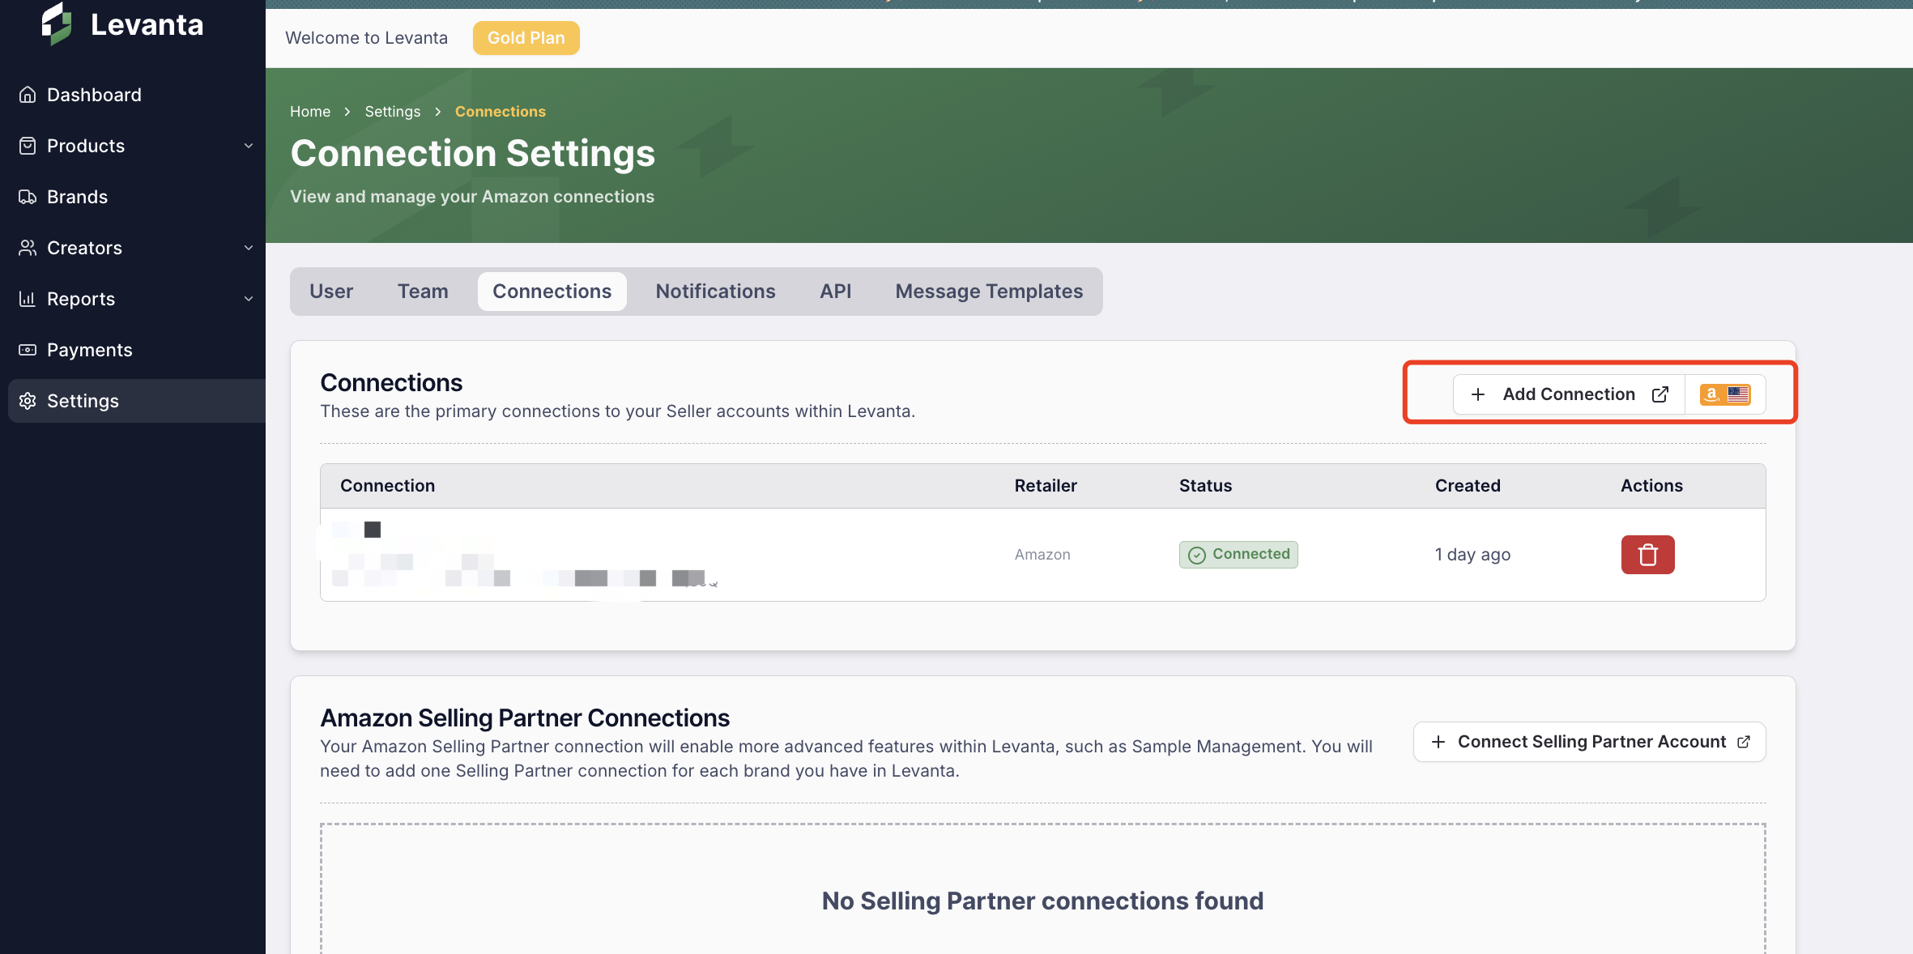
Task: Select the Connections tab
Action: click(x=552, y=292)
